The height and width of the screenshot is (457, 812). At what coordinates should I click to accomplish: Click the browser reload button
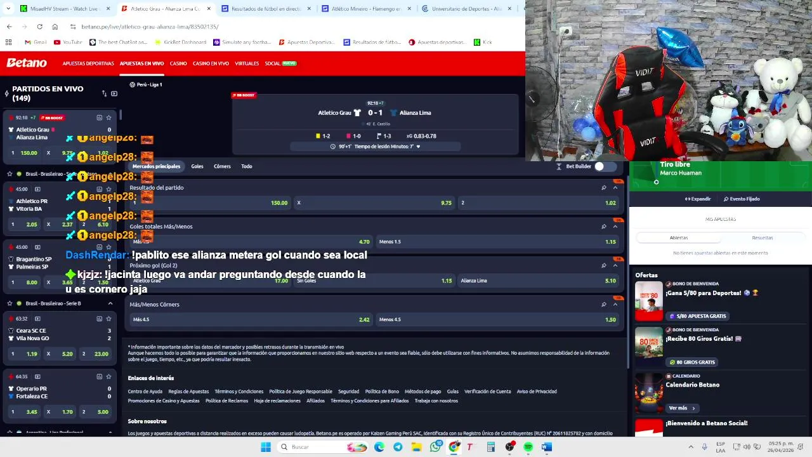coord(39,27)
